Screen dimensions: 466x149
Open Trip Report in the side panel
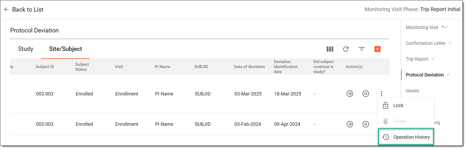click(x=417, y=59)
